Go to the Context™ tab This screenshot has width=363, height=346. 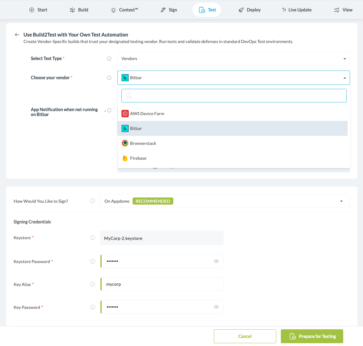tap(124, 10)
